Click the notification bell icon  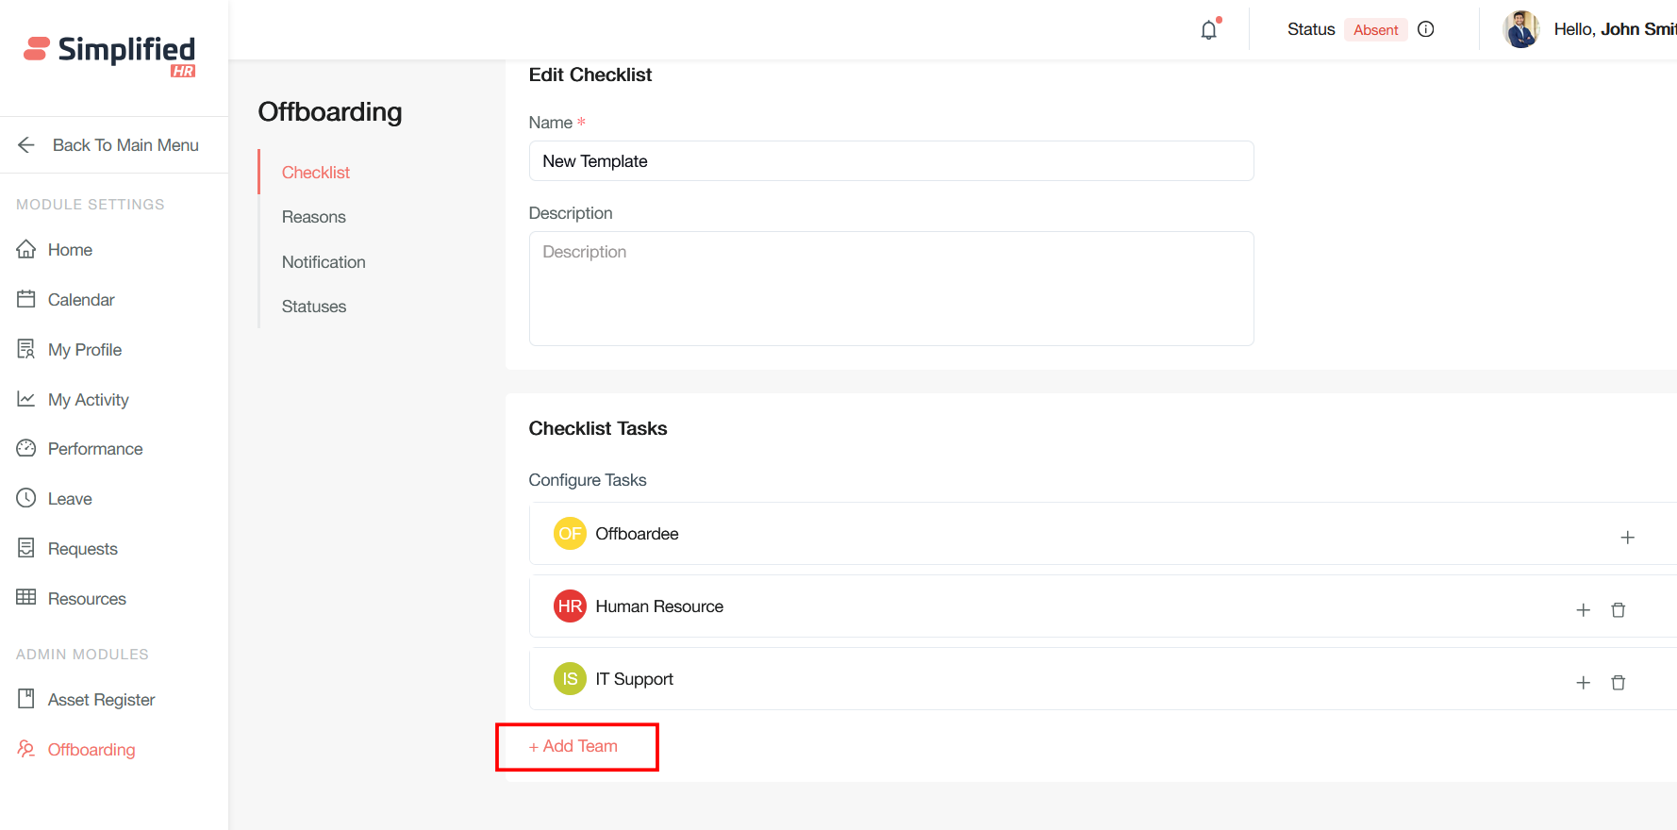[1208, 30]
